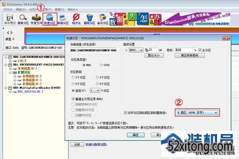The height and width of the screenshot is (159, 239).
Task: Open the 搜索分区 magnifier tool
Action: click(x=23, y=19)
